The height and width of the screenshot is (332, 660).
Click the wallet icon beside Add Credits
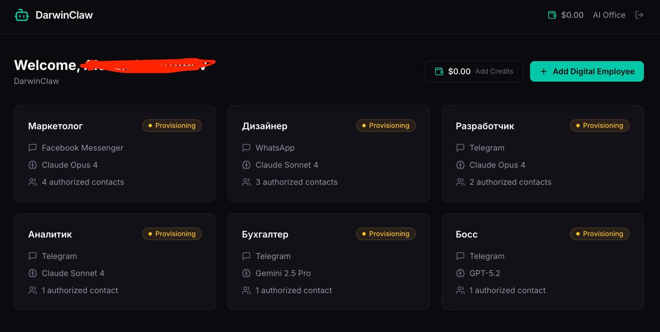coord(439,72)
